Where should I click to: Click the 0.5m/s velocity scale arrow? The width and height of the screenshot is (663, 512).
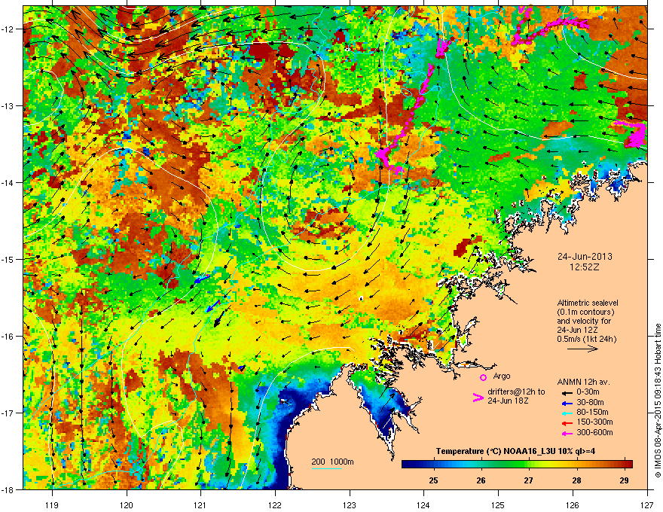[582, 349]
